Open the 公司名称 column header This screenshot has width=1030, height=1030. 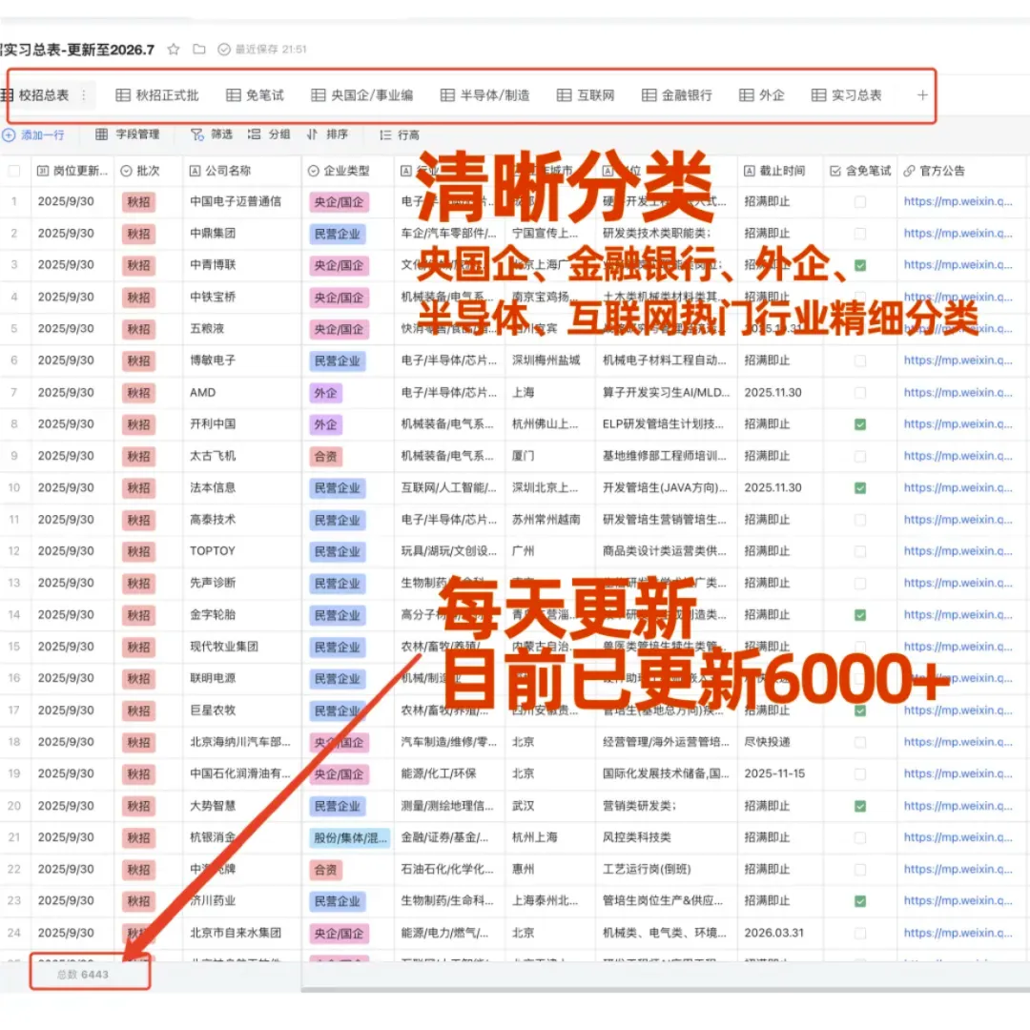[241, 171]
